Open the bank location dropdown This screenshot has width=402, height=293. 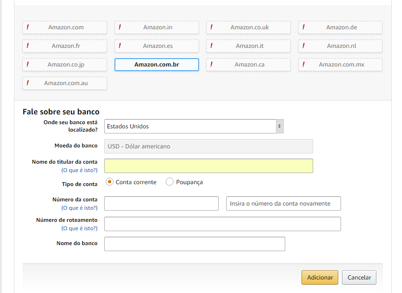(x=194, y=126)
